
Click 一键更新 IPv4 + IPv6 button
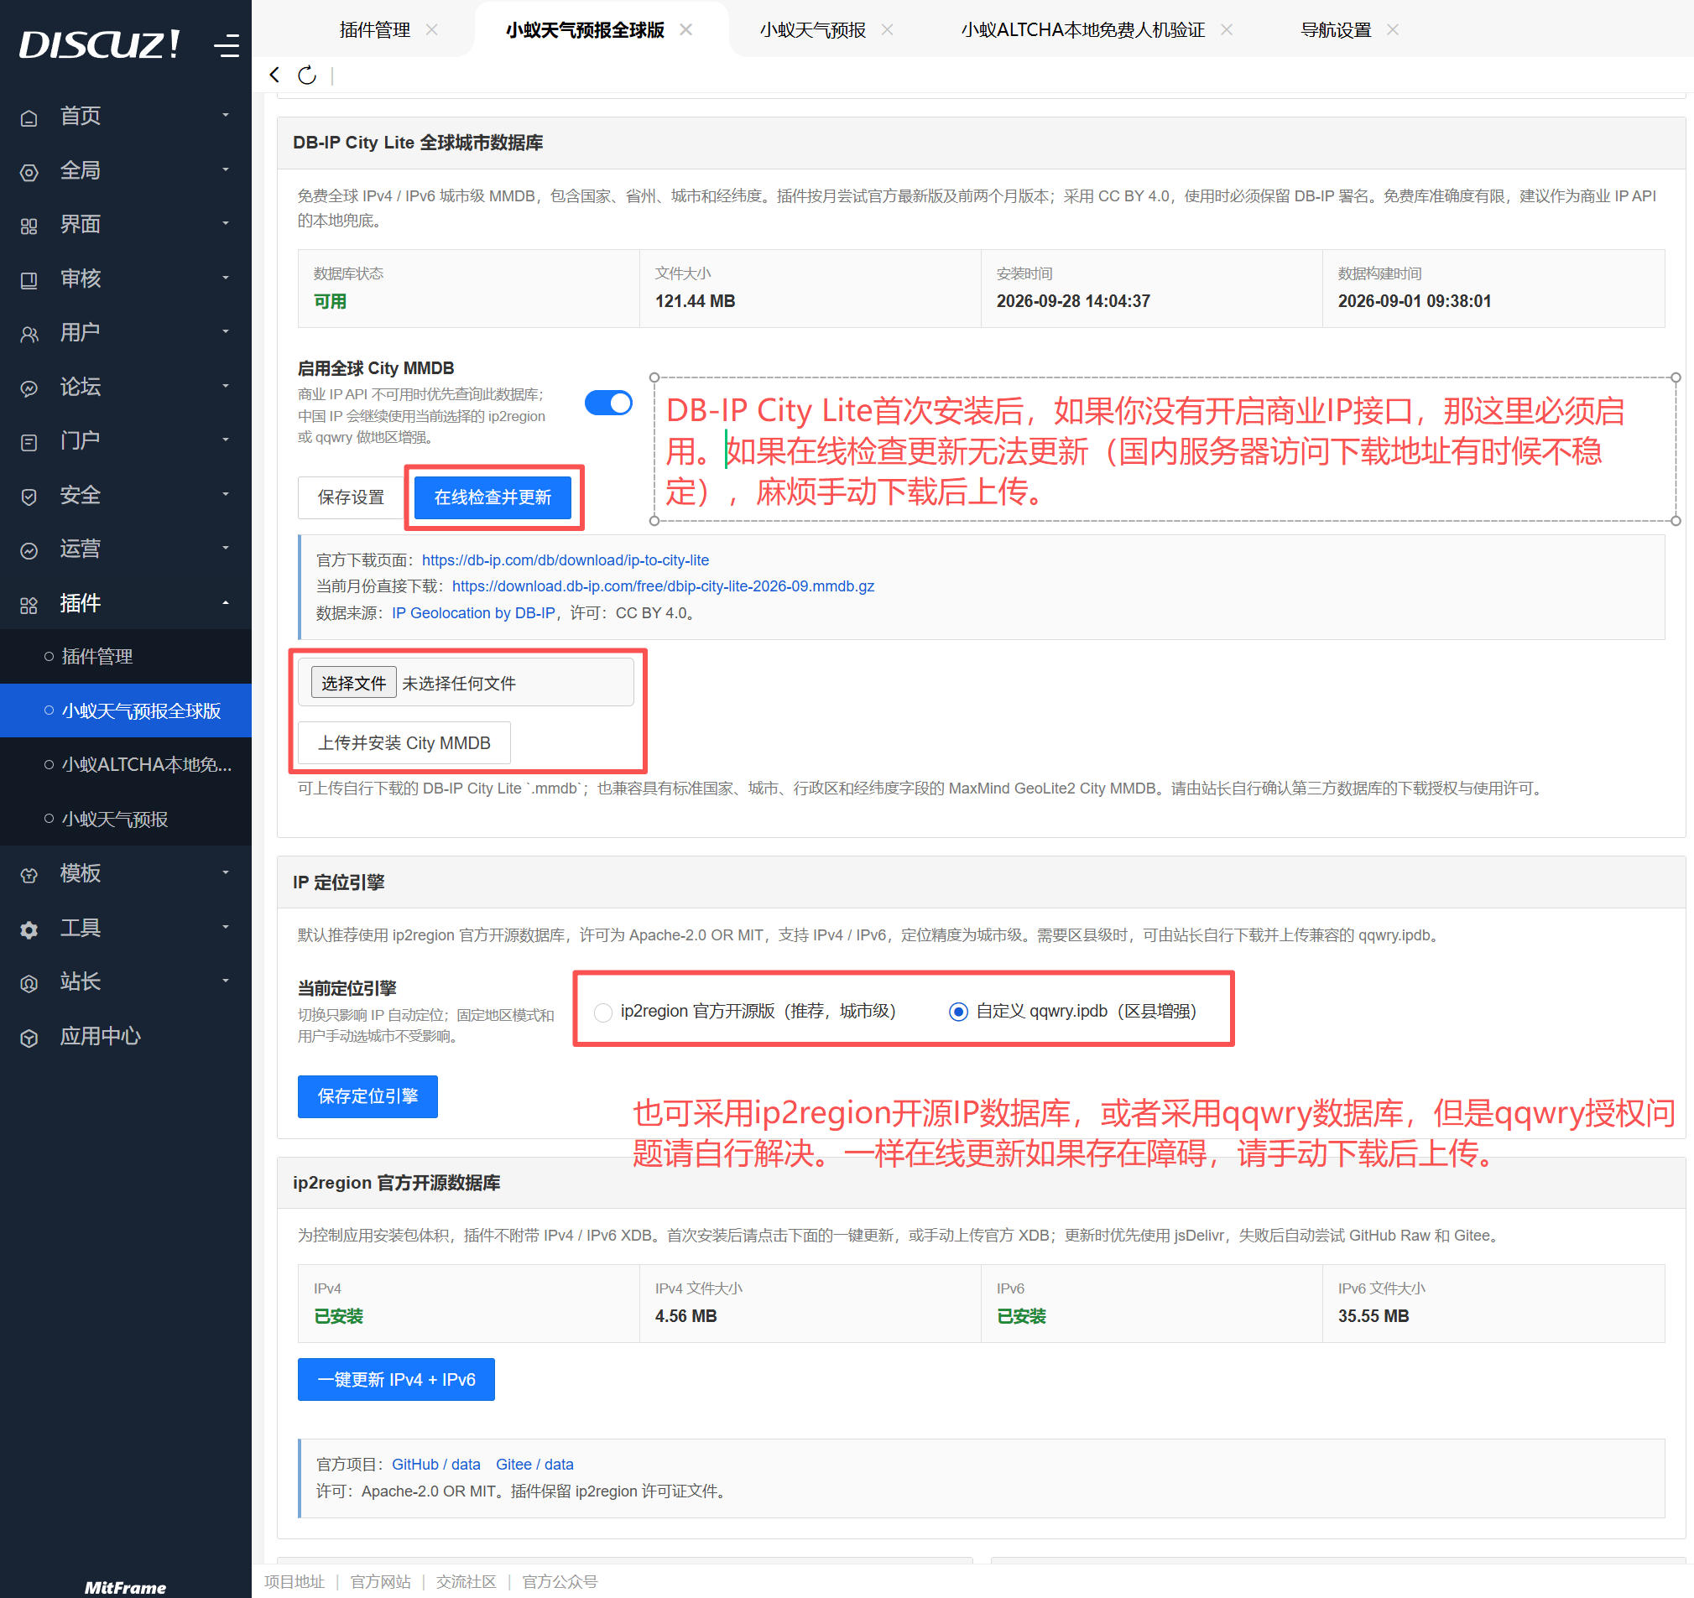pos(396,1379)
